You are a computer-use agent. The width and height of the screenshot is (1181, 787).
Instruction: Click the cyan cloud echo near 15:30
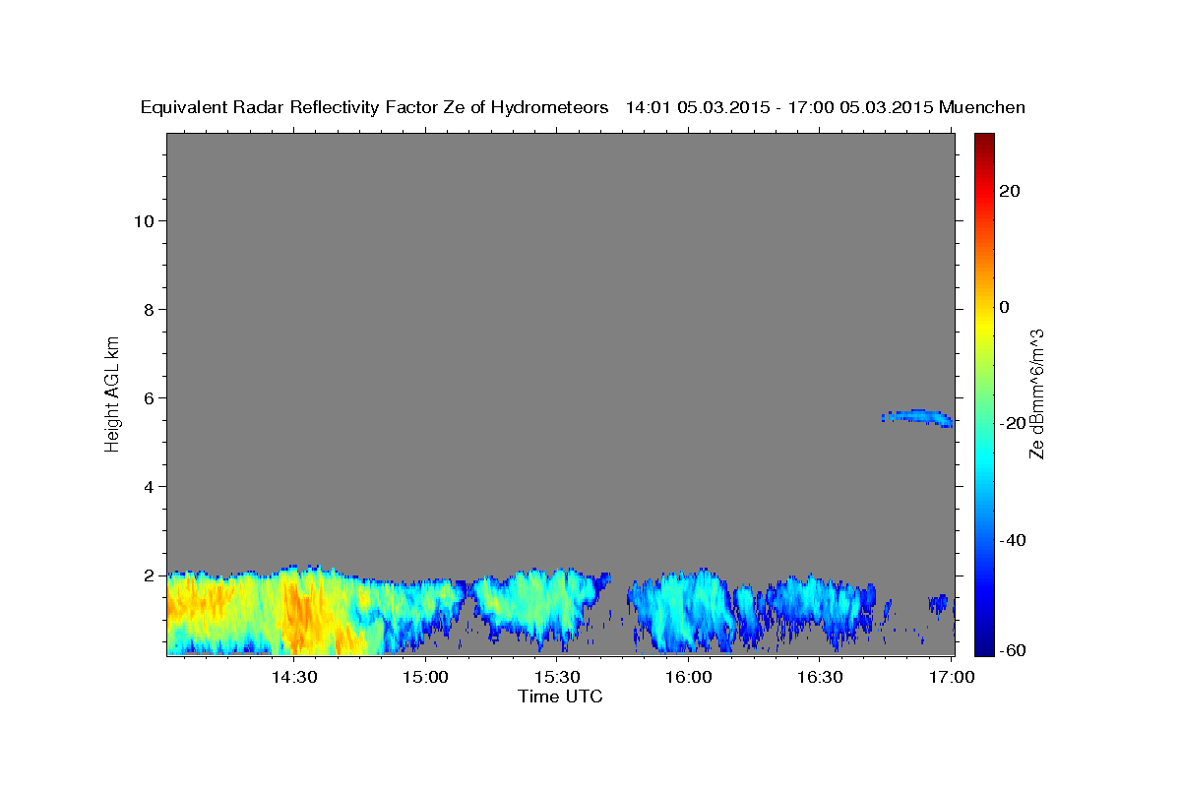pyautogui.click(x=536, y=605)
